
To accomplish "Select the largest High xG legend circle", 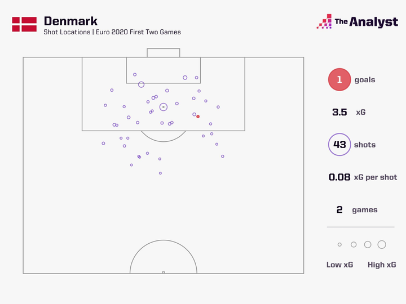I will [382, 245].
